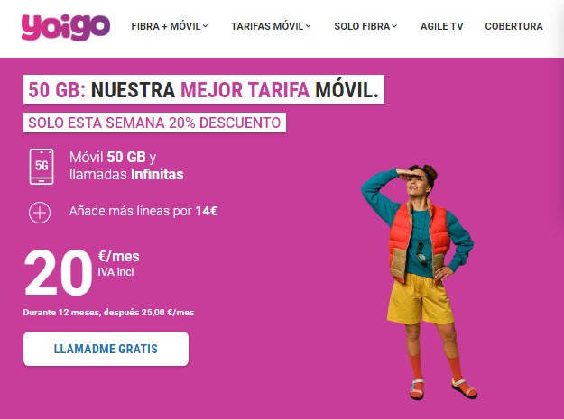This screenshot has width=564, height=419.
Task: Click the plus circle icon for extra lines
Action: pos(40,213)
